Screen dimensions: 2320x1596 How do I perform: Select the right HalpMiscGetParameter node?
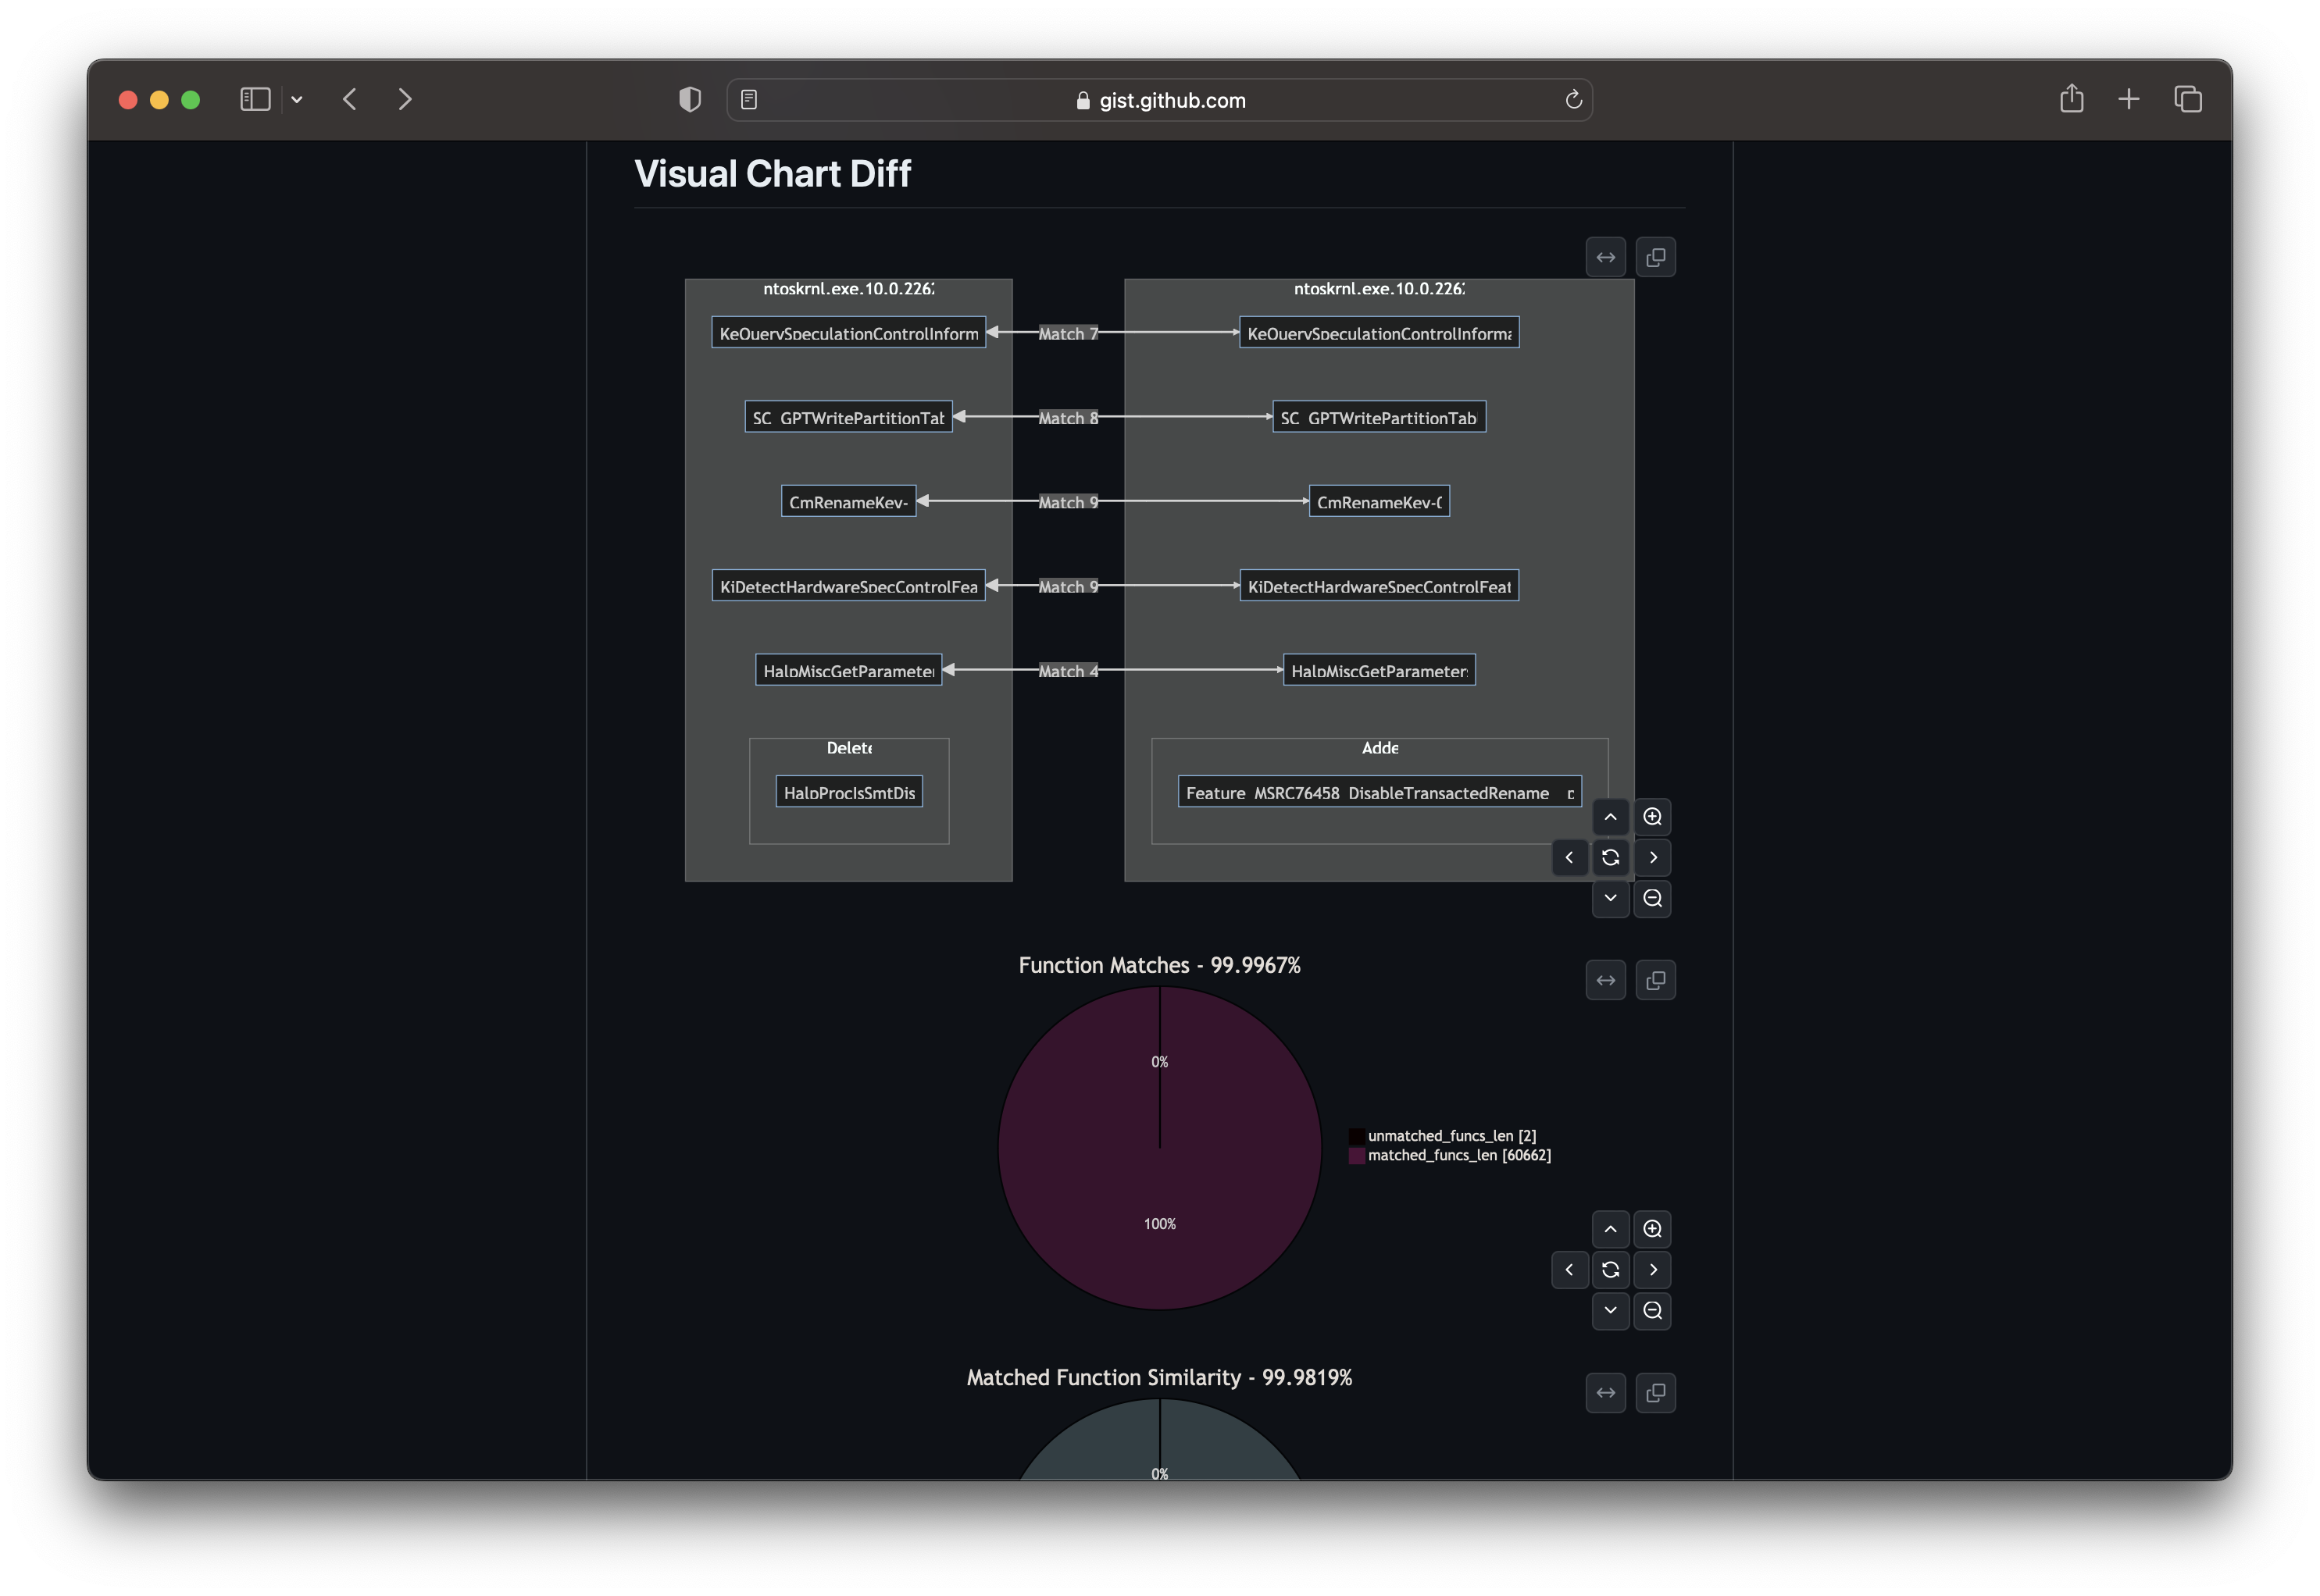point(1379,670)
